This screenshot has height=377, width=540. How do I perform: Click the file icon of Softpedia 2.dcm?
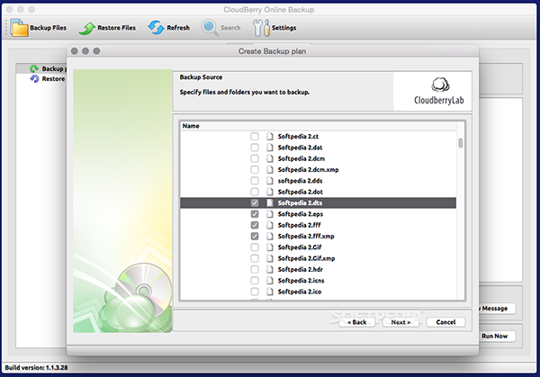[270, 158]
